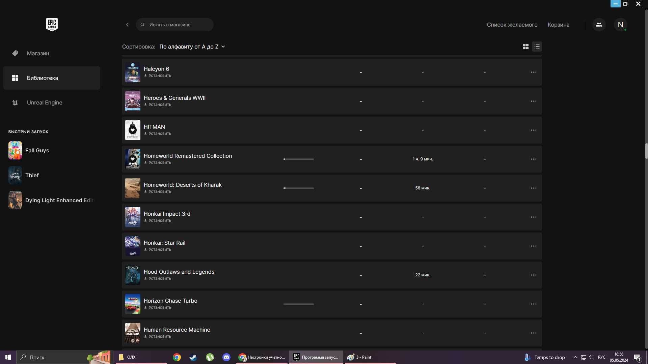Open more options for Honkai Impact 3rd
The image size is (648, 364).
pyautogui.click(x=533, y=217)
